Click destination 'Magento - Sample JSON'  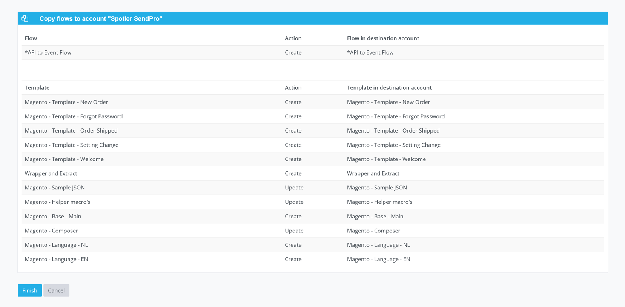(x=377, y=188)
